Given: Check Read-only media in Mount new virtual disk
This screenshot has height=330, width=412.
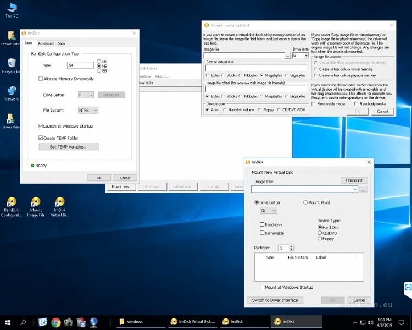Looking at the screenshot, I should 356,104.
